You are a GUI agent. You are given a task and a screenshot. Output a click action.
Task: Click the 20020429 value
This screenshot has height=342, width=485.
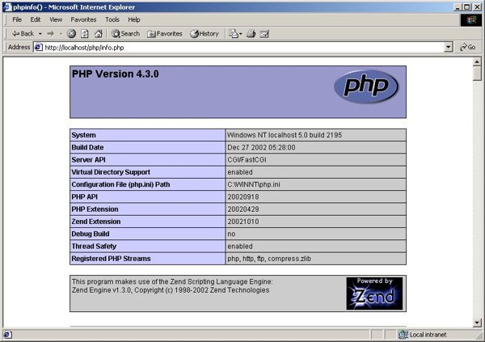243,209
